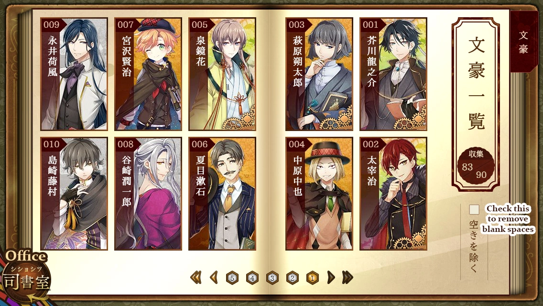The width and height of the screenshot is (543, 306).
Task: Open page 2 hexagon button
Action: coord(292,278)
